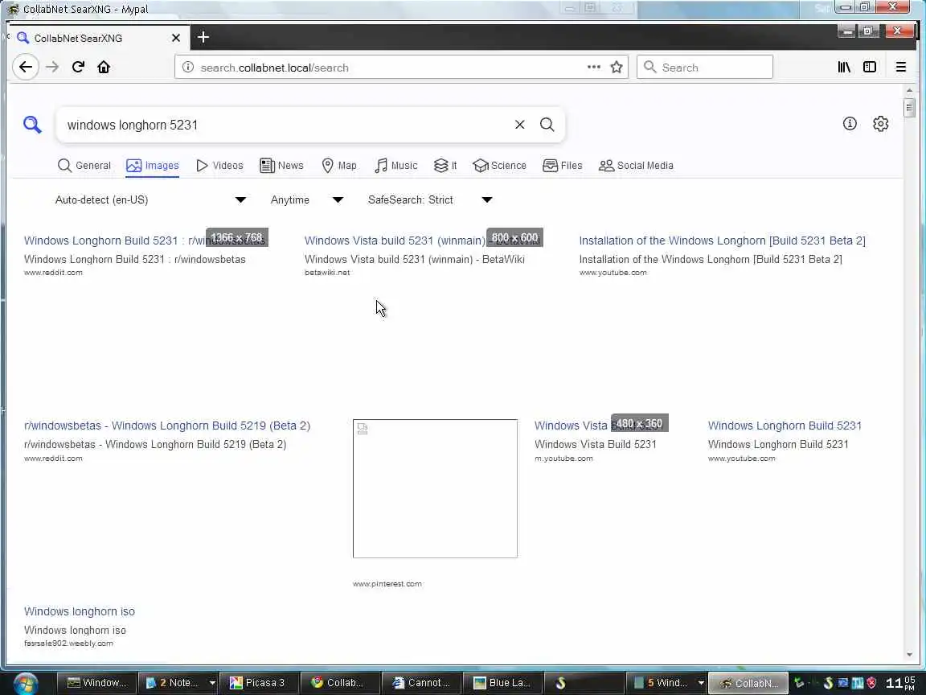The image size is (926, 695).
Task: Open the Windows Start orb
Action: pyautogui.click(x=26, y=683)
